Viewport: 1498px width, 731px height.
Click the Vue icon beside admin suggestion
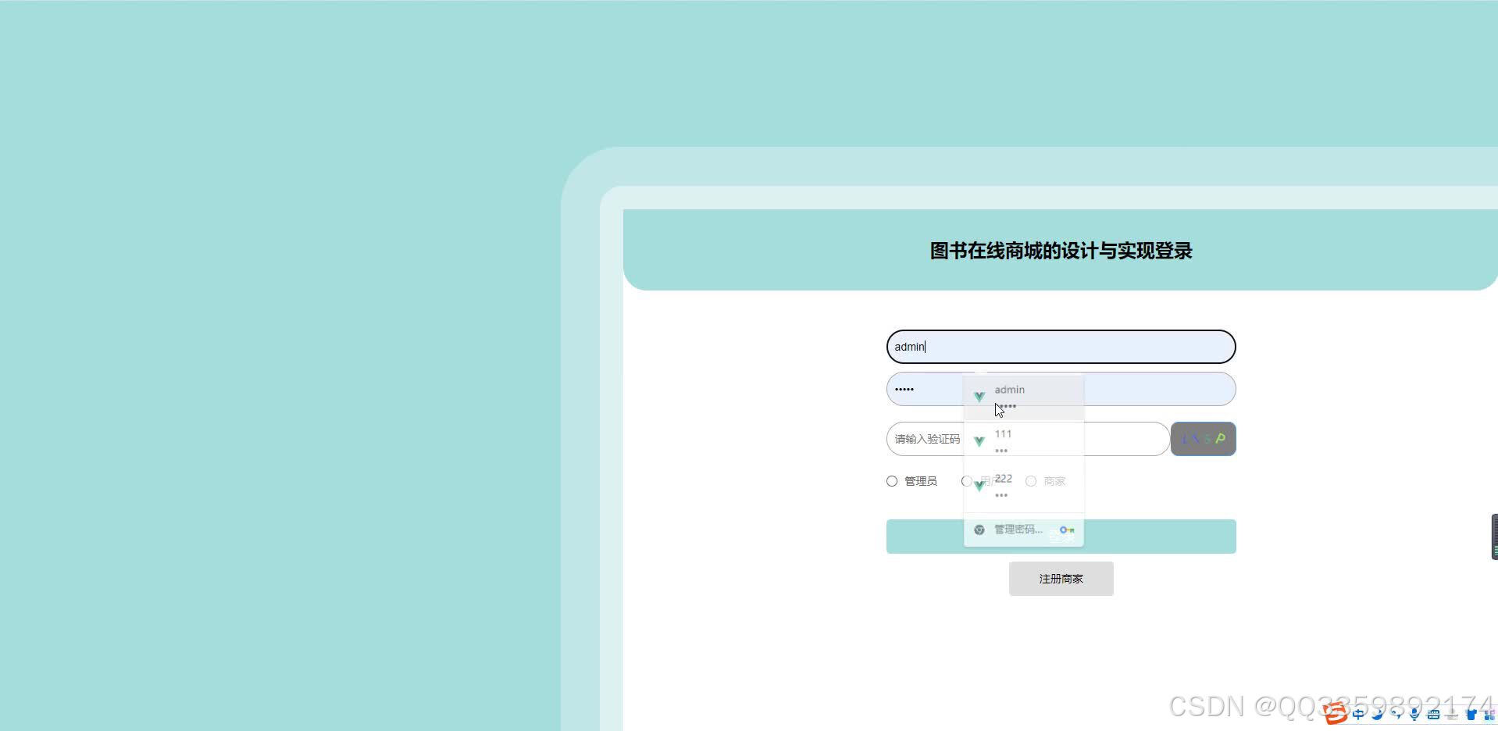[979, 397]
